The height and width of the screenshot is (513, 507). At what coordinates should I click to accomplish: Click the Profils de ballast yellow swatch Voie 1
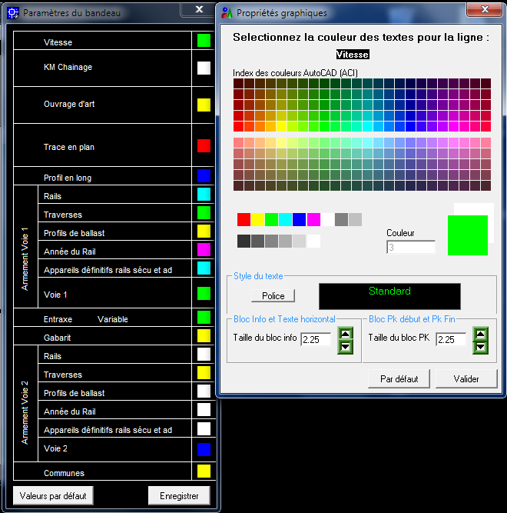(x=204, y=232)
